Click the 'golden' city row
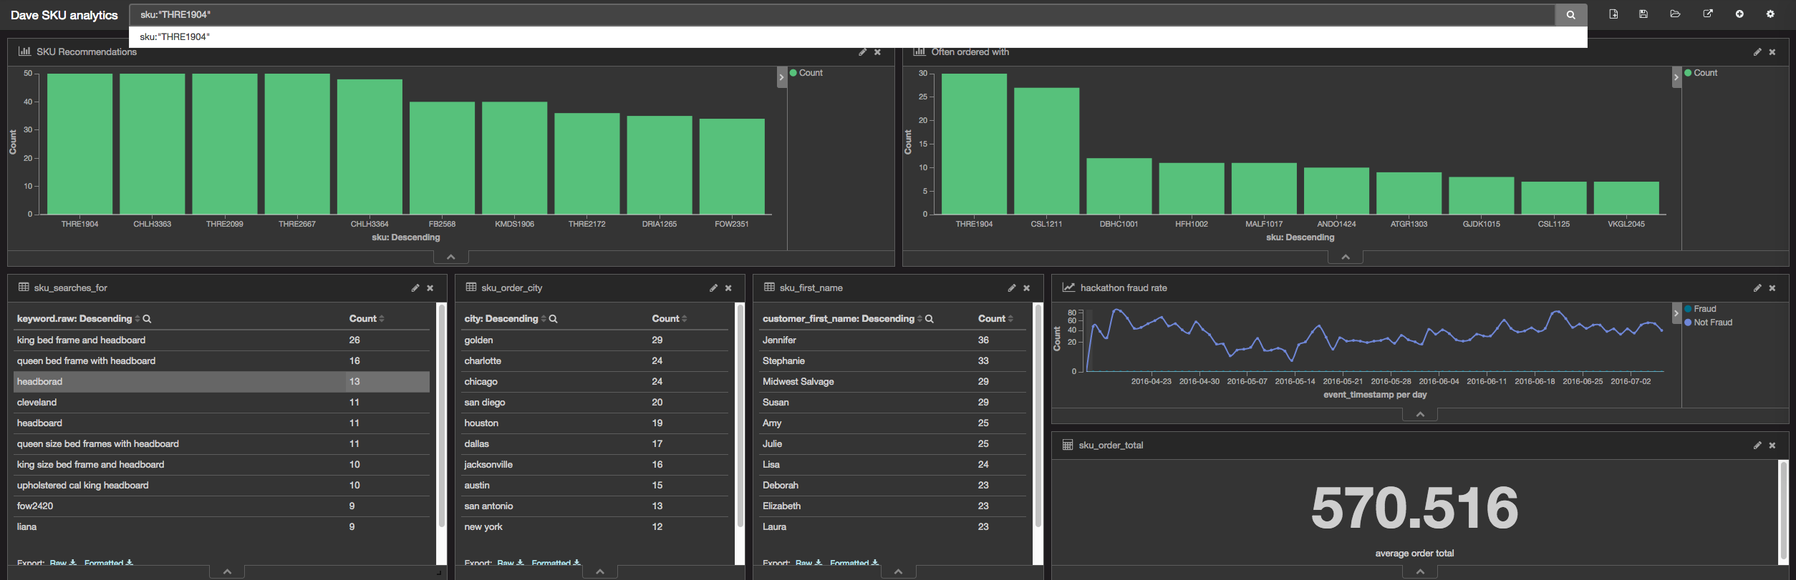This screenshot has width=1796, height=580. (x=596, y=340)
